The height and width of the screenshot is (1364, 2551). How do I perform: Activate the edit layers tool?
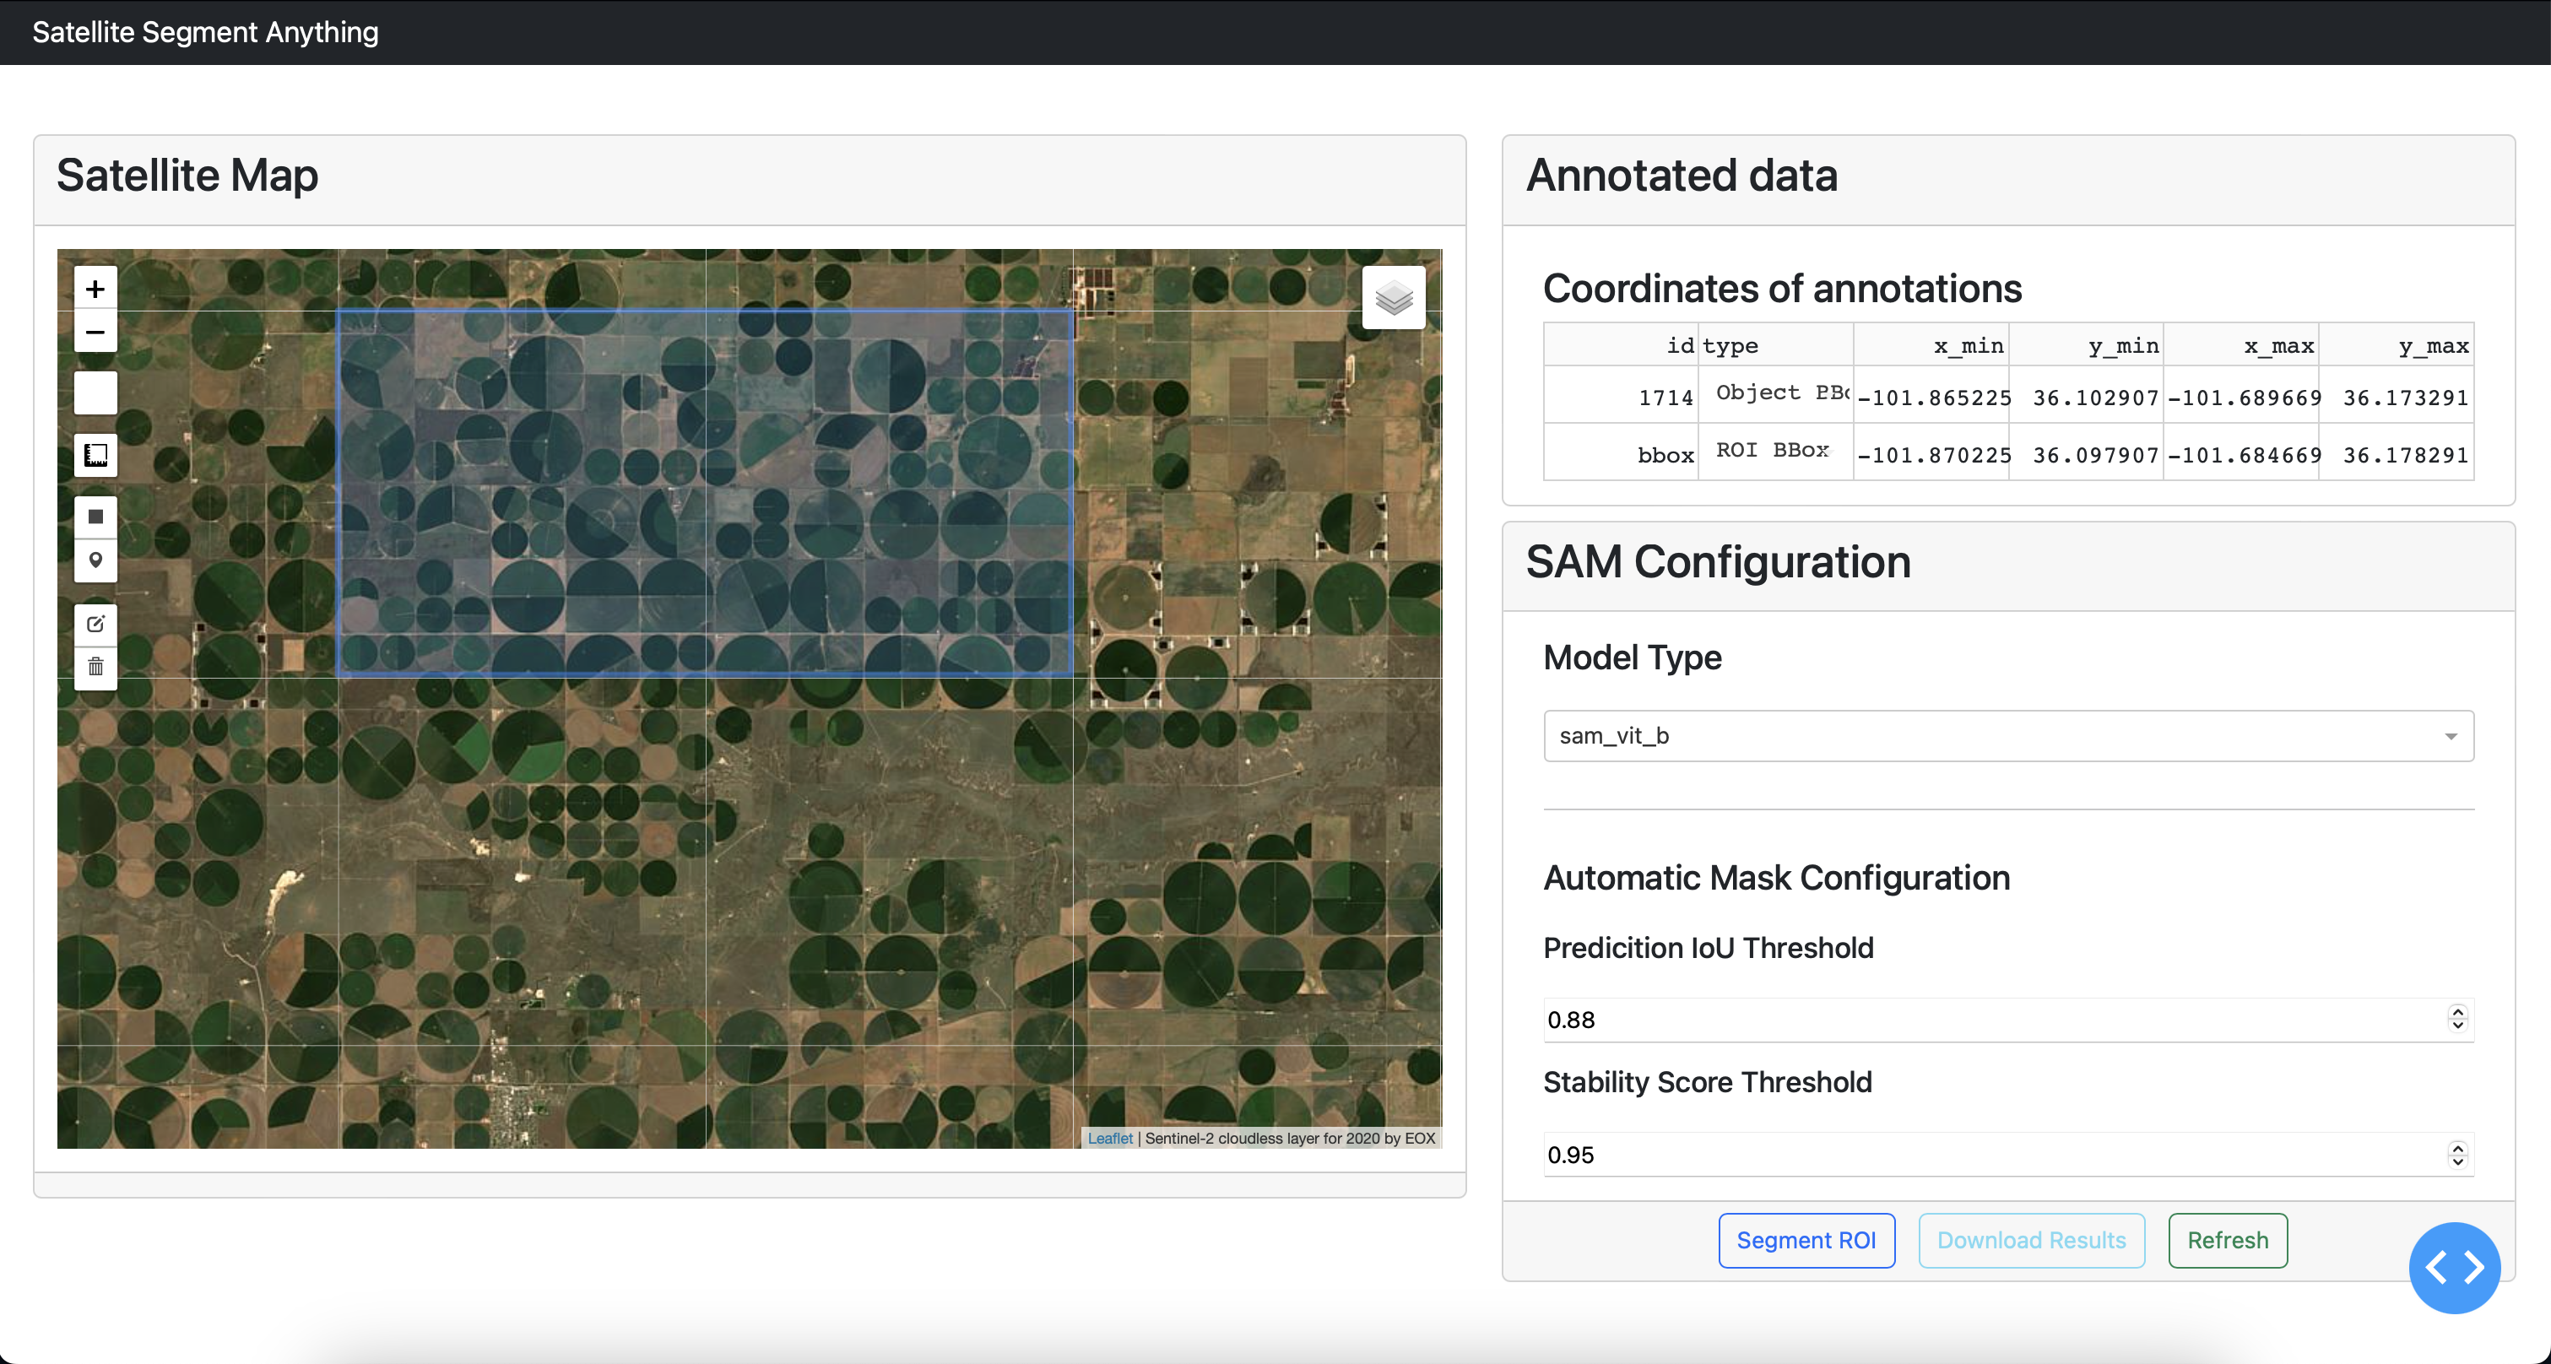pyautogui.click(x=95, y=624)
